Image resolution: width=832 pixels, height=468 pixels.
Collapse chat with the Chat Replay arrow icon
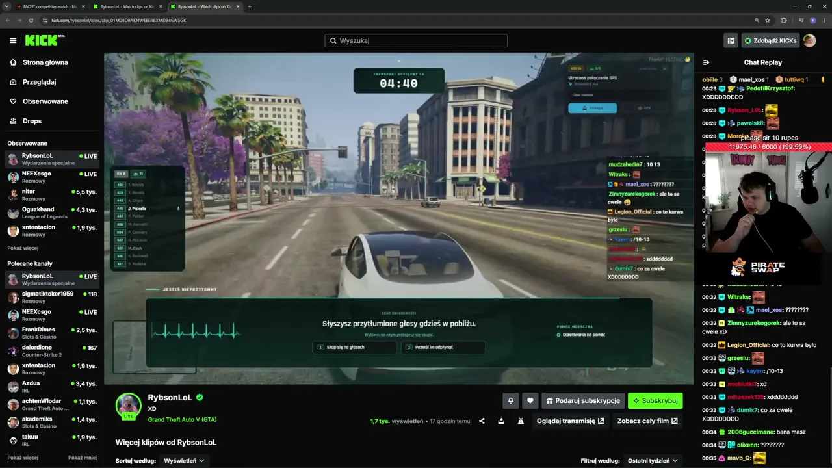pyautogui.click(x=707, y=62)
